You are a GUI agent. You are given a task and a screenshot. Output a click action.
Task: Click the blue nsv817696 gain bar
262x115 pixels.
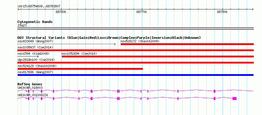click(135, 75)
